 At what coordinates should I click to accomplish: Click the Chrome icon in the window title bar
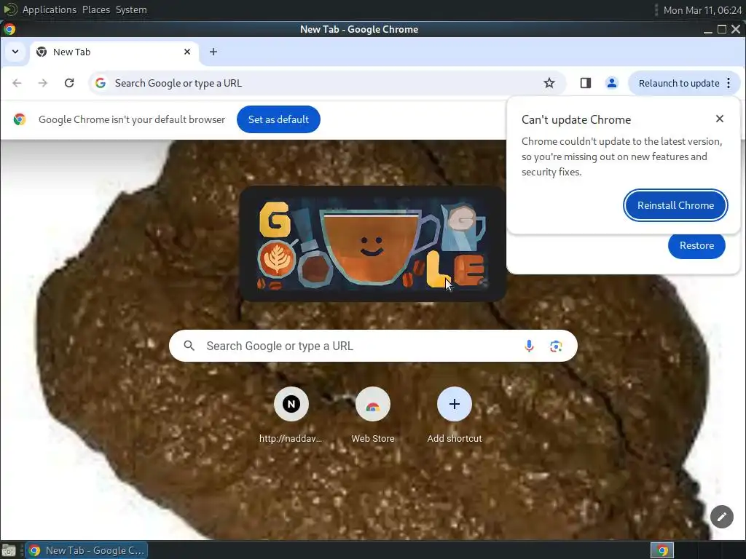point(9,29)
